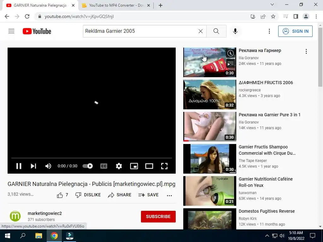Add Реклама на Гарниер to the queue
Image resolution: width=323 pixels, height=242 pixels.
[x=231, y=64]
